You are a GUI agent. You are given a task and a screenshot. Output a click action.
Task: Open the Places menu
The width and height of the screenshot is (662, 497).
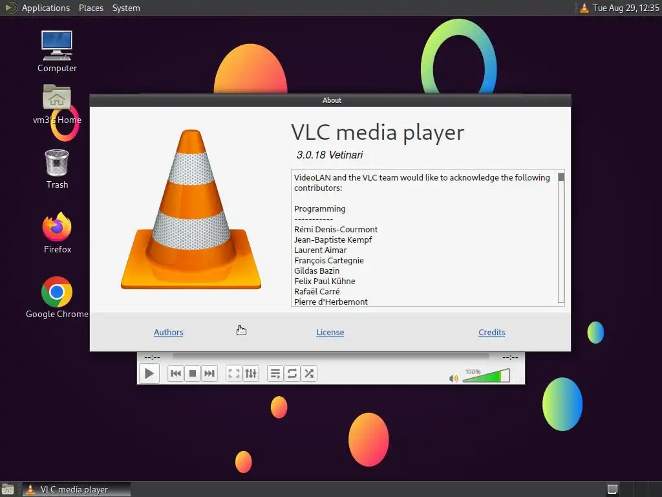(x=91, y=8)
